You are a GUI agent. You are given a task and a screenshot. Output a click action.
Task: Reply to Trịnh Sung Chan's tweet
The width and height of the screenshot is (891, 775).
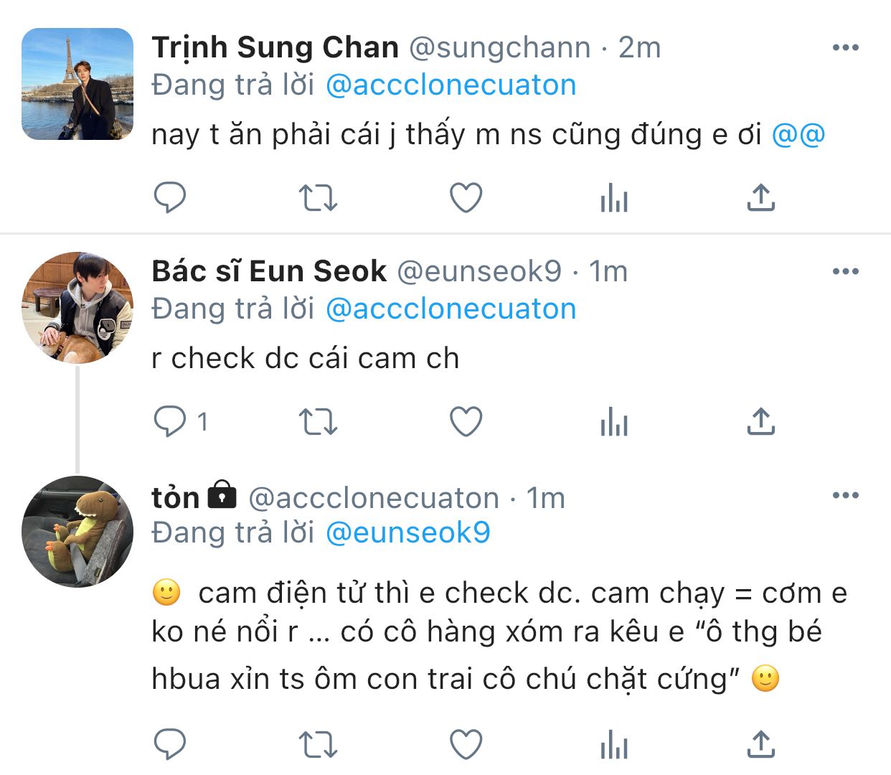170,197
